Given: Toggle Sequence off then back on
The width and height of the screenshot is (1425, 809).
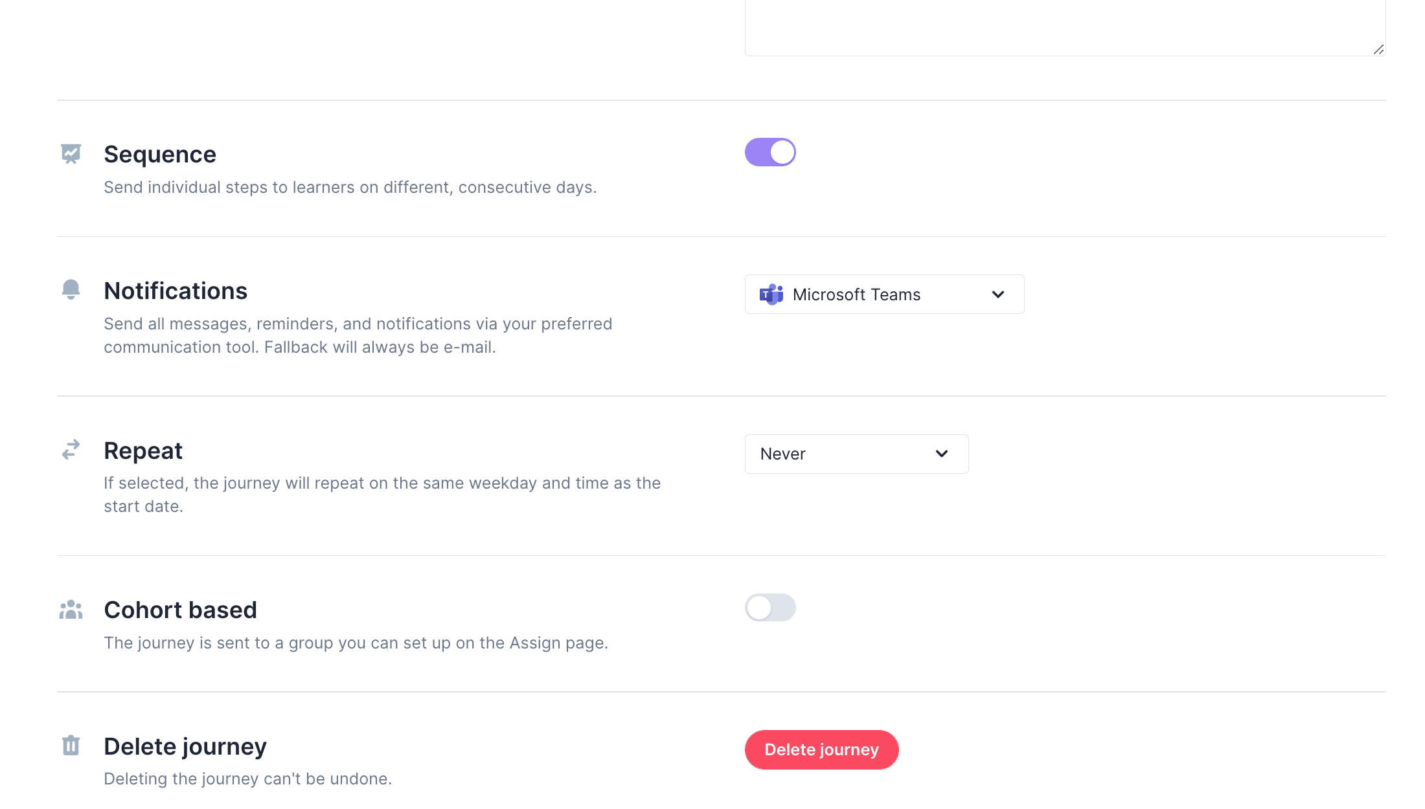Looking at the screenshot, I should (x=770, y=151).
